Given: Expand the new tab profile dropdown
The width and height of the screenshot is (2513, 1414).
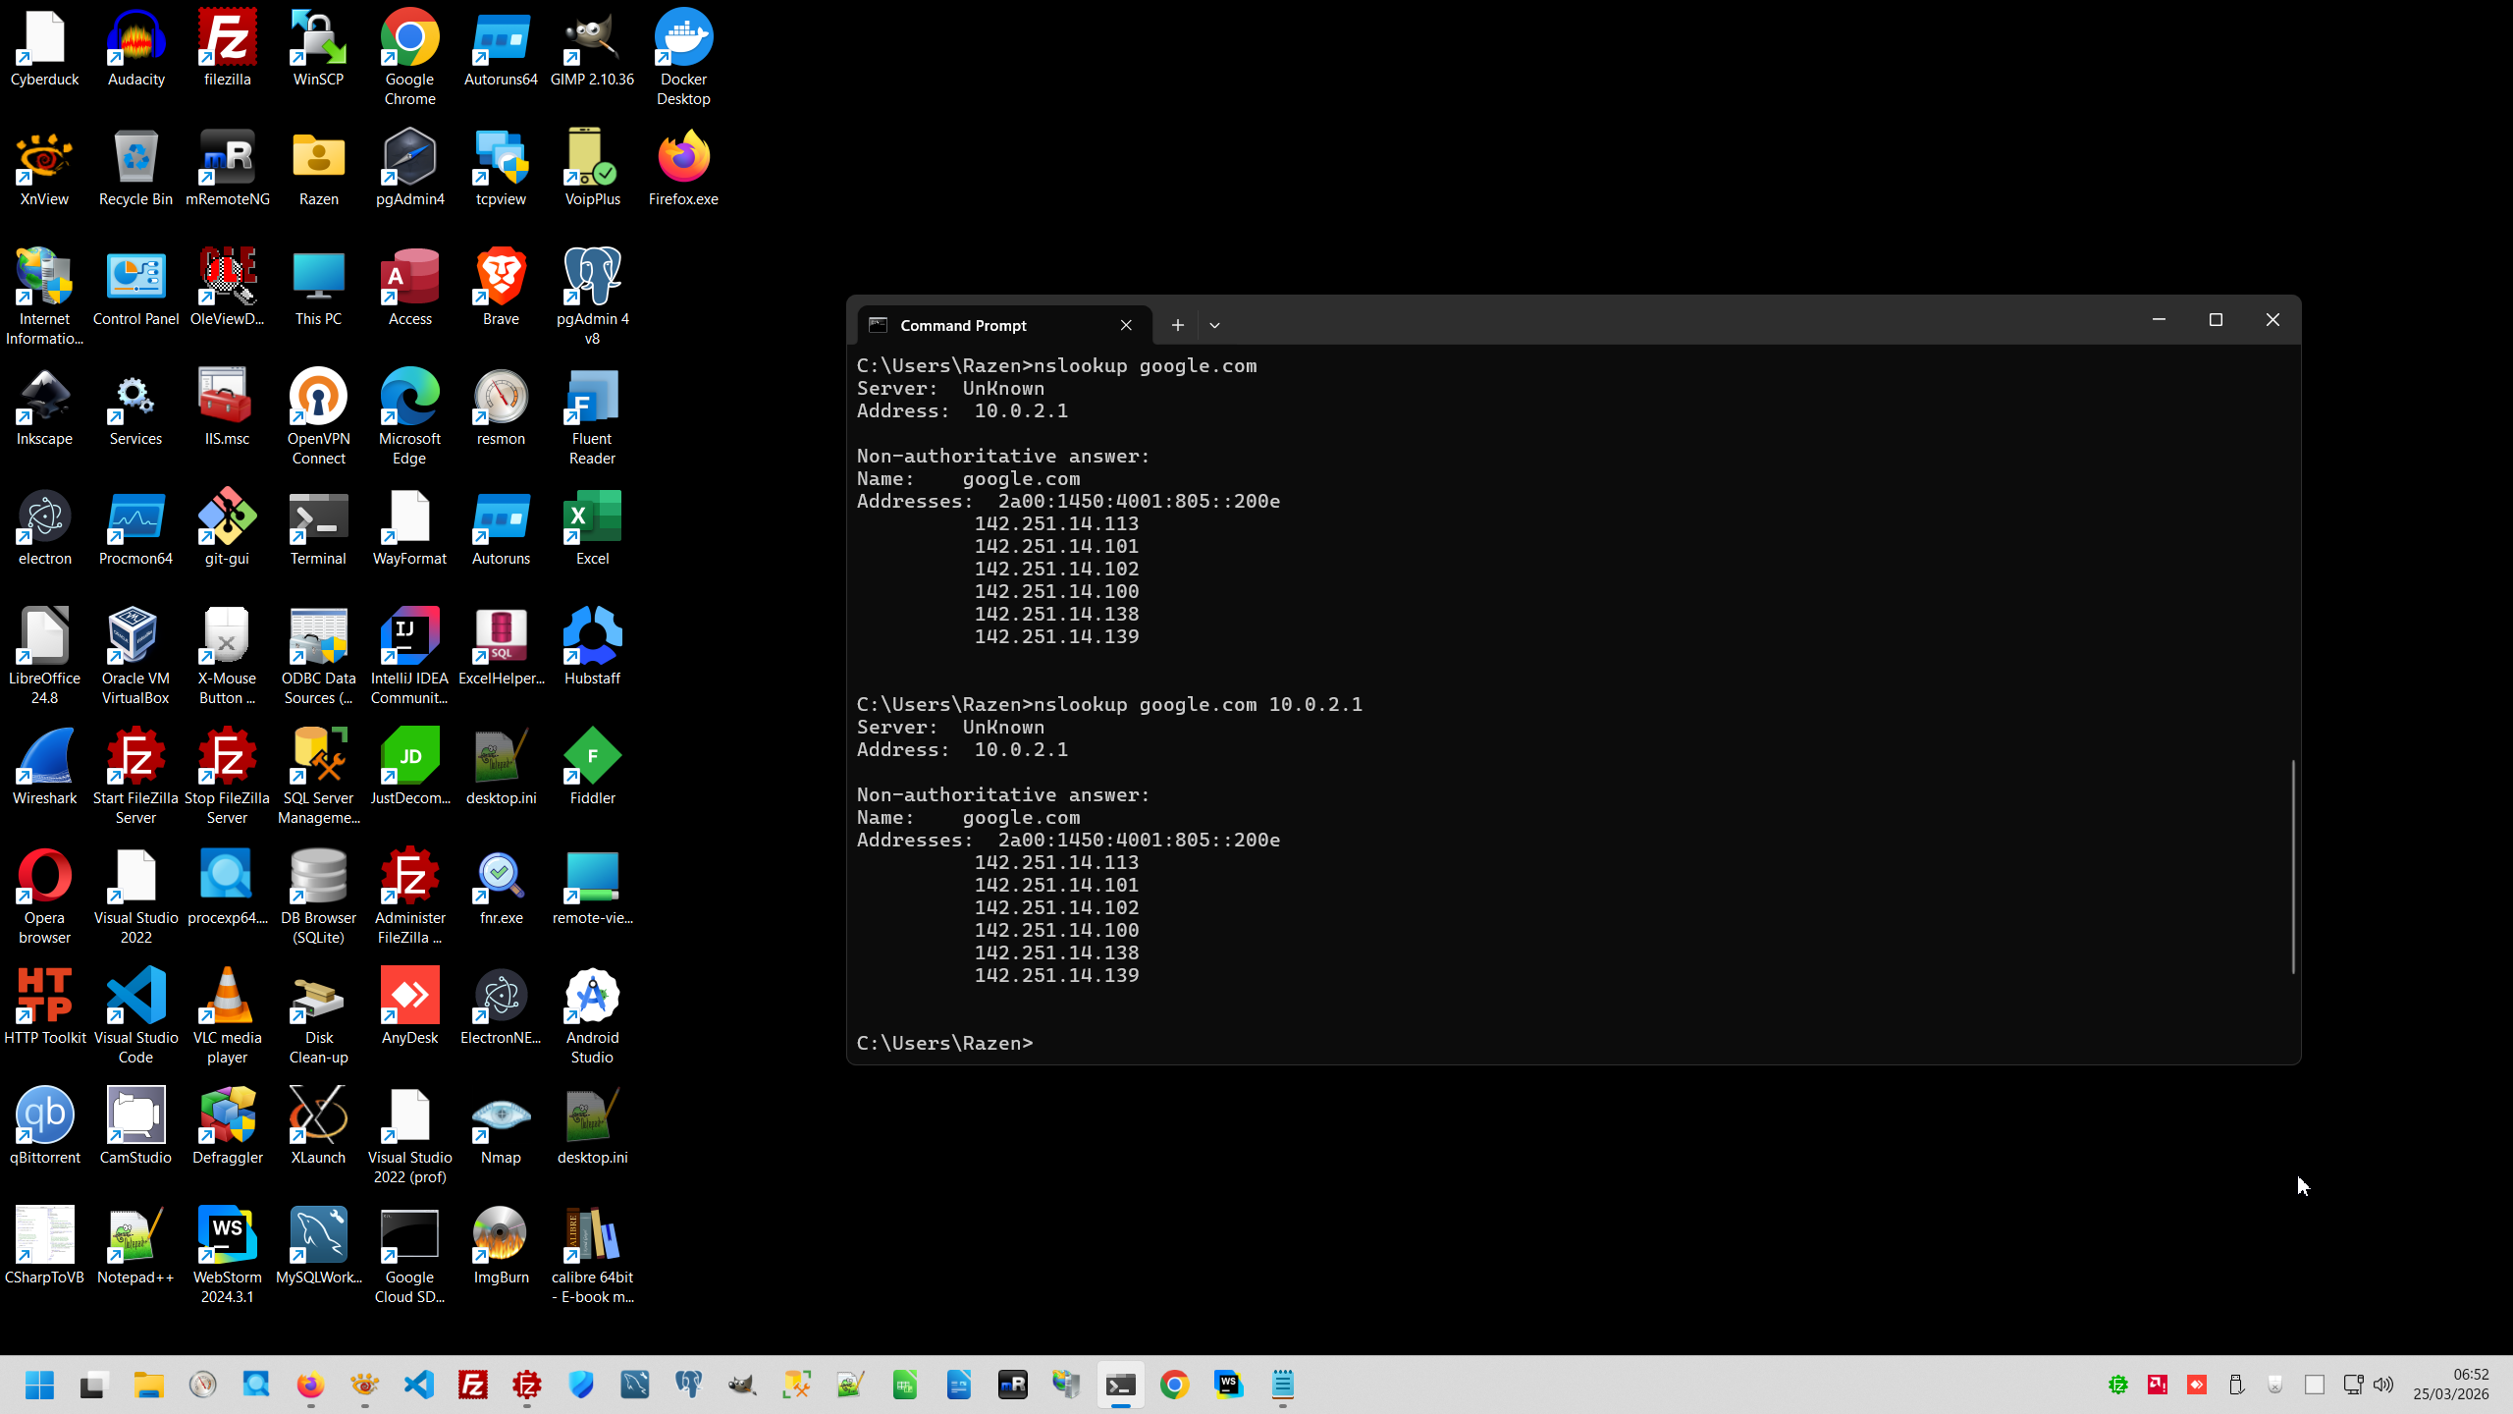Looking at the screenshot, I should [1214, 325].
